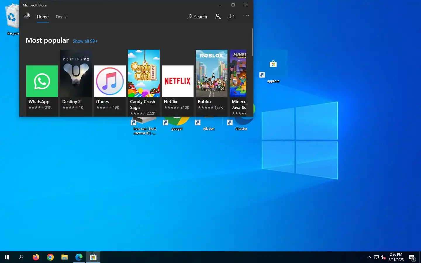Viewport: 421px width, 263px height.
Task: Open the account sign-in person icon
Action: 218,17
